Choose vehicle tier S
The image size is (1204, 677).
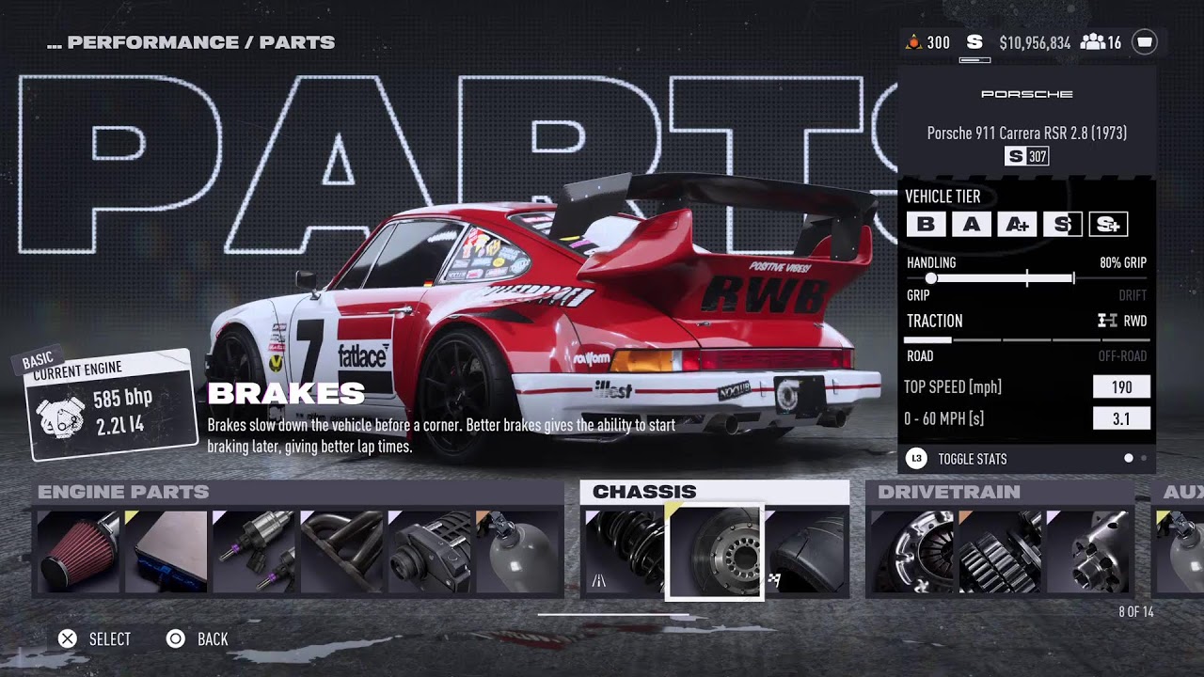click(x=1063, y=224)
